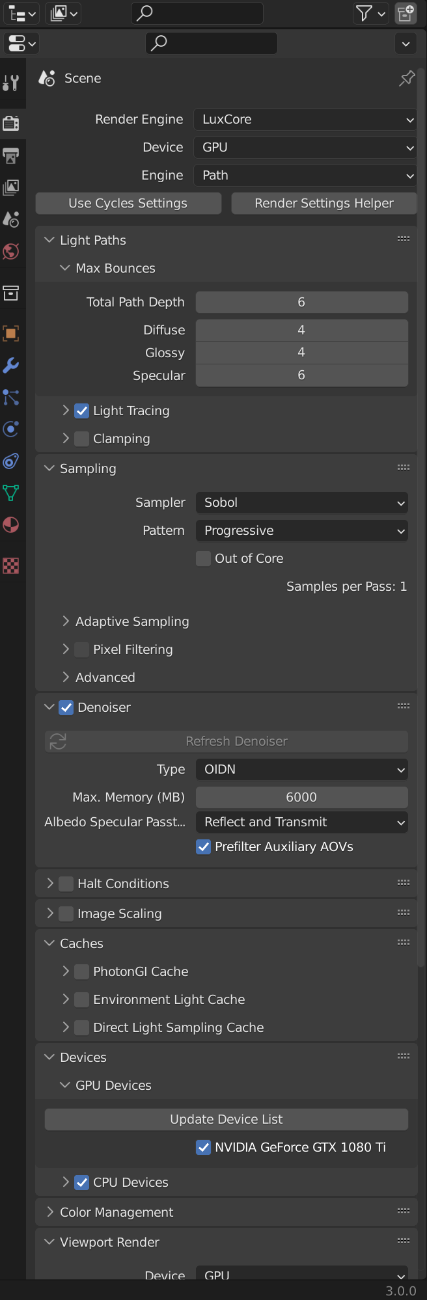Image resolution: width=427 pixels, height=1300 pixels.
Task: Click the Use Cycles Settings button
Action: [x=128, y=203]
